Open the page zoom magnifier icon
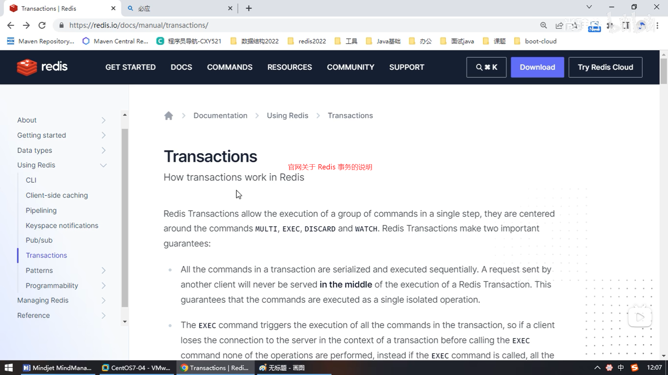Viewport: 668px width, 375px height. pos(543,25)
